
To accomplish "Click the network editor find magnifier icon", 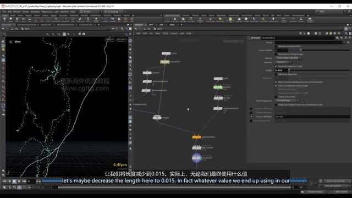I will (346, 33).
